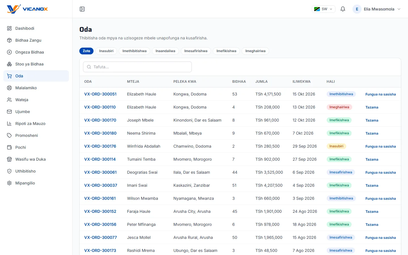Click the Imeghairiwa status badge on VX-ORD-300110
Viewport: 408px width, 255px height.
339,107
